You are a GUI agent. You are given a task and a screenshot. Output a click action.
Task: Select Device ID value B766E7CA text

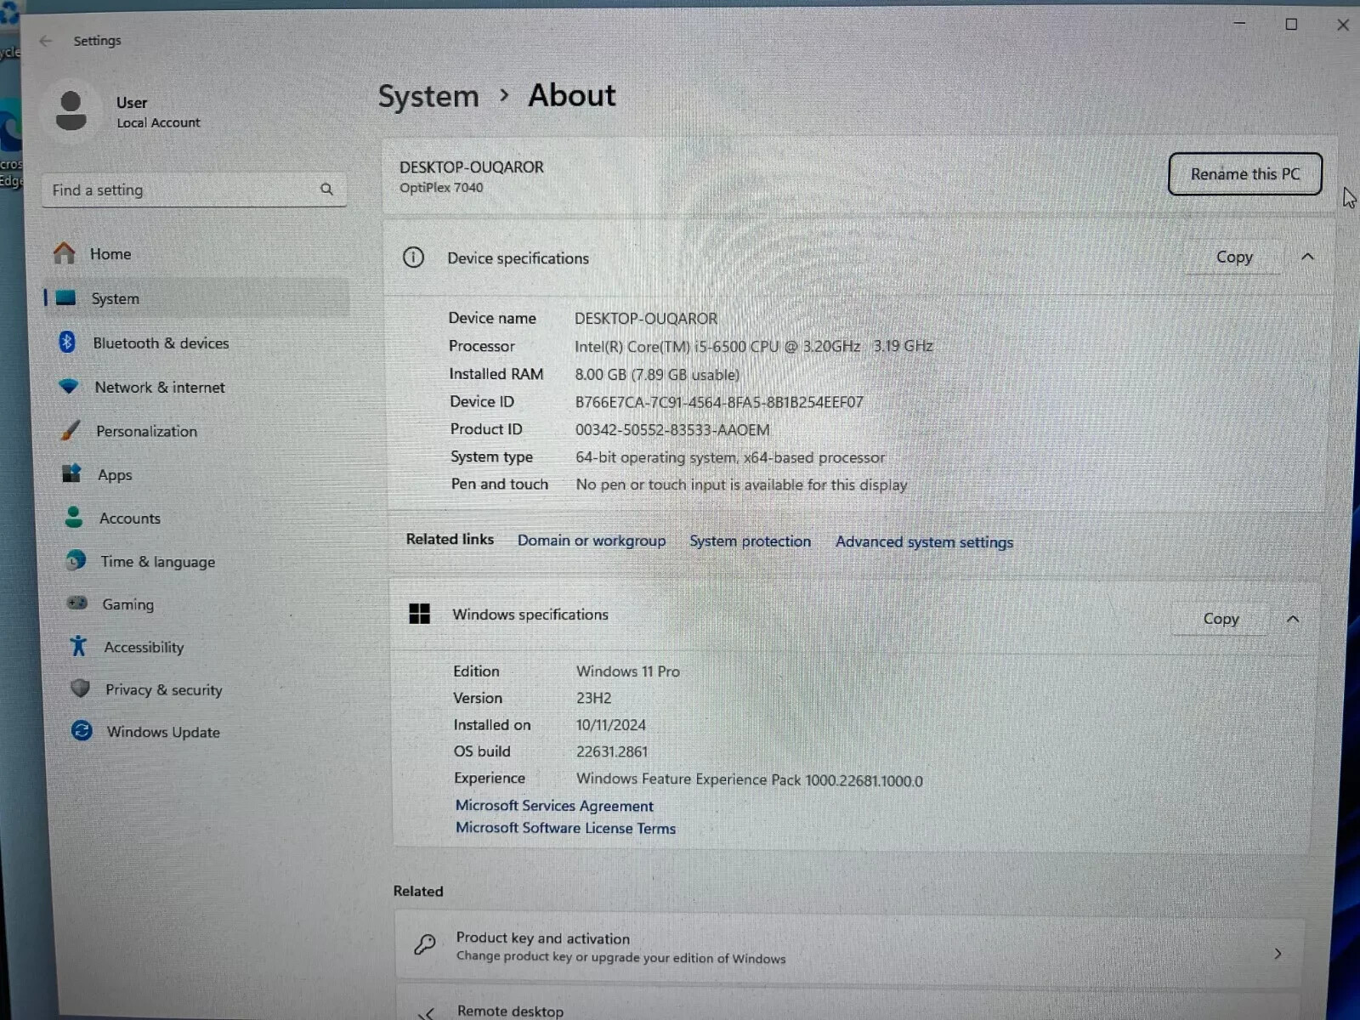(719, 402)
